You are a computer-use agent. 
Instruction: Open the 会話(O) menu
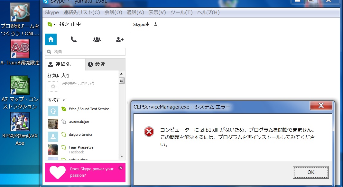113,12
